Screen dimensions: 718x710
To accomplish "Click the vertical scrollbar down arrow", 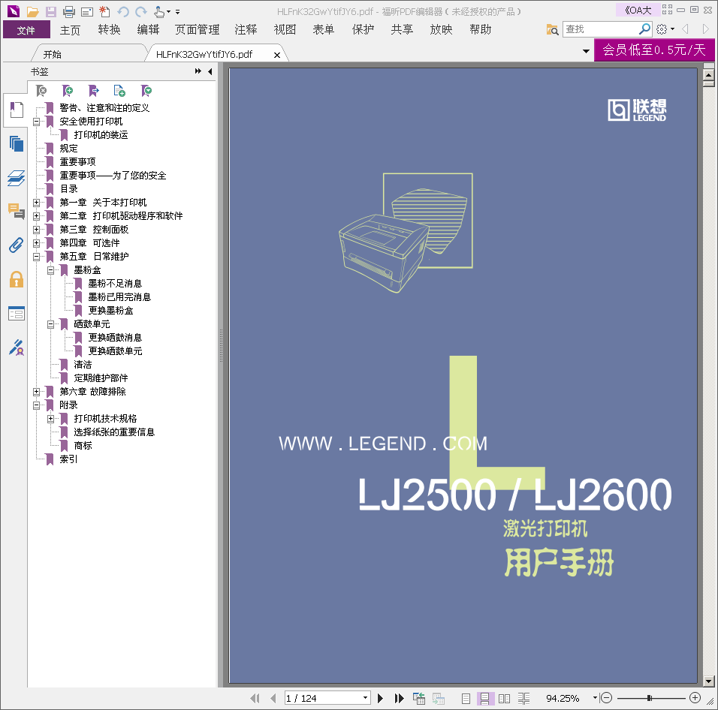I will click(708, 681).
